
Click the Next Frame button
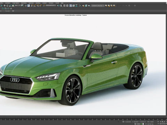[x=165, y=122]
